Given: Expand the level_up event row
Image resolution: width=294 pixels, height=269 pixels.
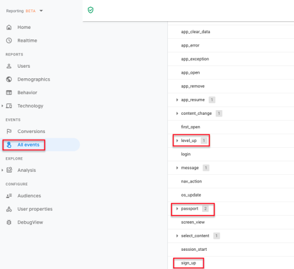Looking at the screenshot, I should (177, 141).
